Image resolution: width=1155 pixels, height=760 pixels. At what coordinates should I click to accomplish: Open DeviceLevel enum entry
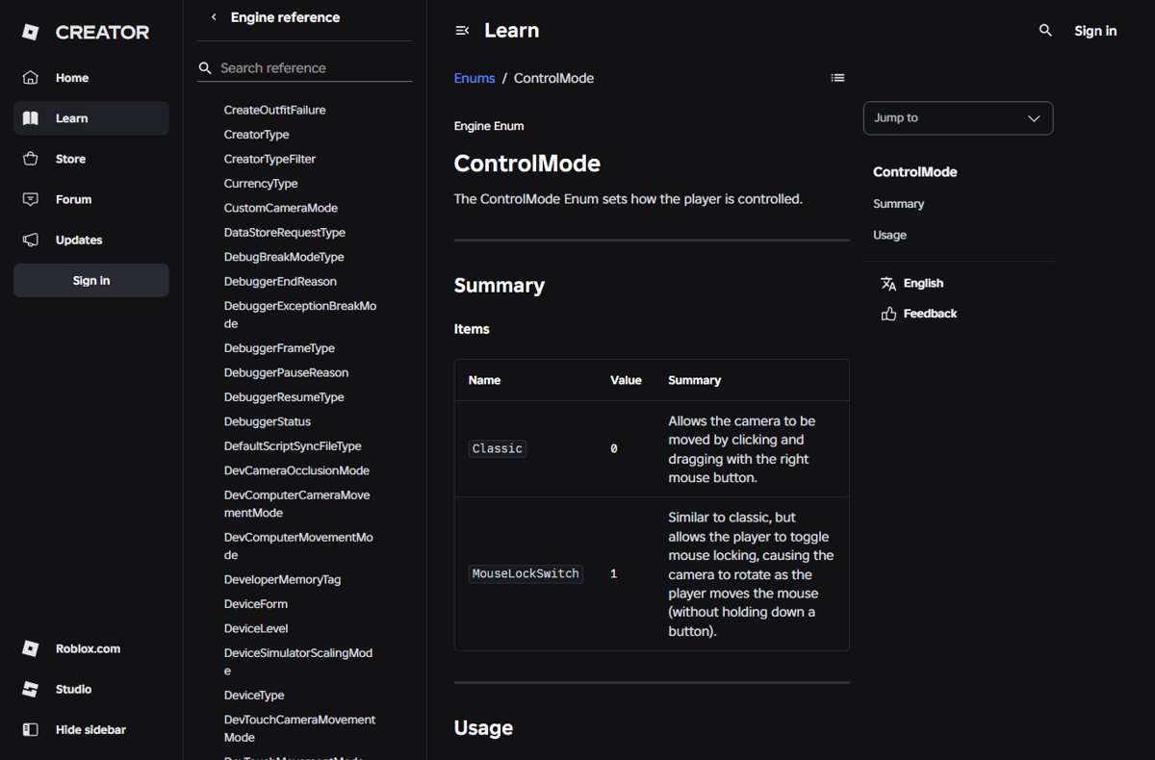pyautogui.click(x=256, y=629)
